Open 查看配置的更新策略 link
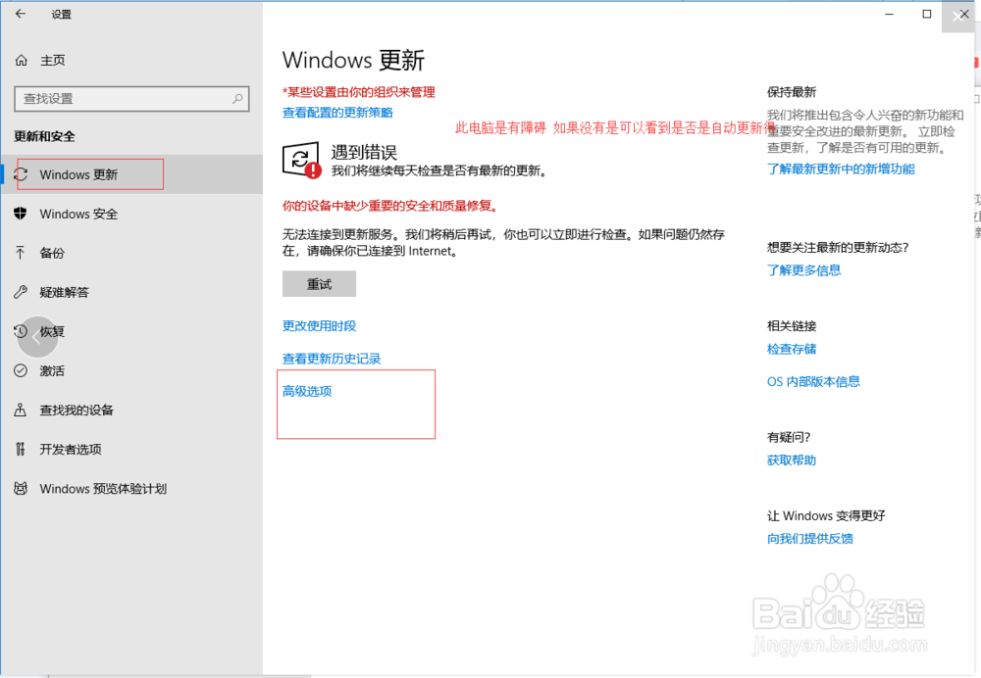This screenshot has height=678, width=981. pyautogui.click(x=337, y=113)
